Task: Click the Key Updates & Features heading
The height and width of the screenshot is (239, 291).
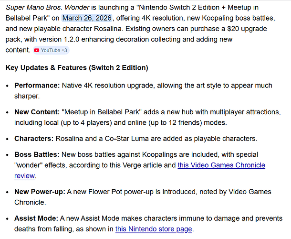Action: (x=77, y=67)
